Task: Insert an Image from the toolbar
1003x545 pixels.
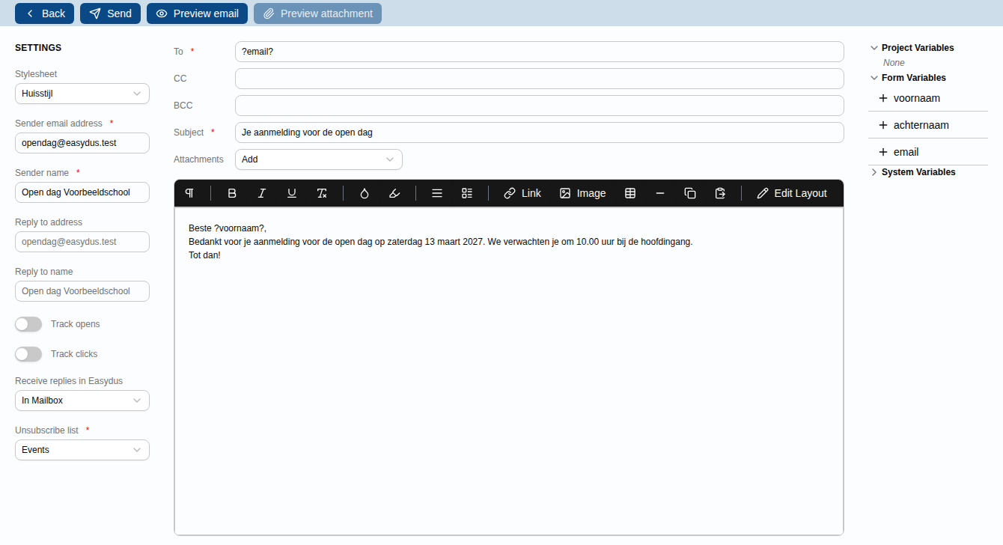Action: pos(582,193)
